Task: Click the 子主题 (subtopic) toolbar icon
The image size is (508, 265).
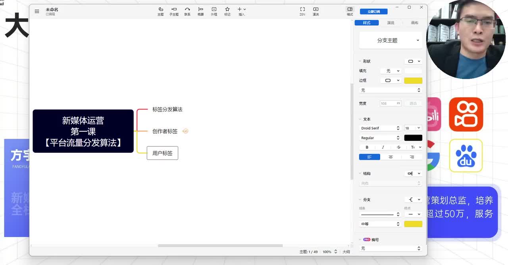Action: [174, 12]
